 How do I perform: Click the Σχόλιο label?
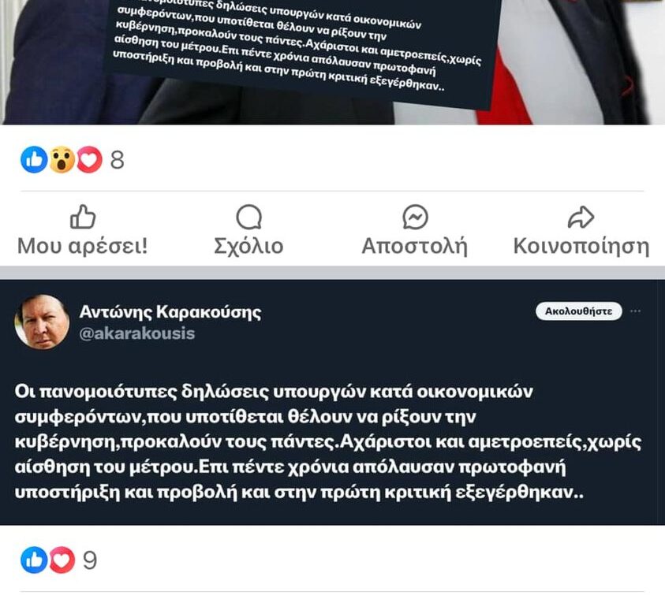249,246
